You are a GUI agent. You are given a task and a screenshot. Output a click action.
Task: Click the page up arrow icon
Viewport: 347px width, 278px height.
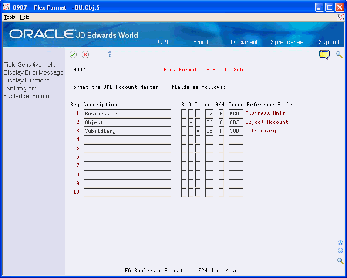(x=340, y=243)
